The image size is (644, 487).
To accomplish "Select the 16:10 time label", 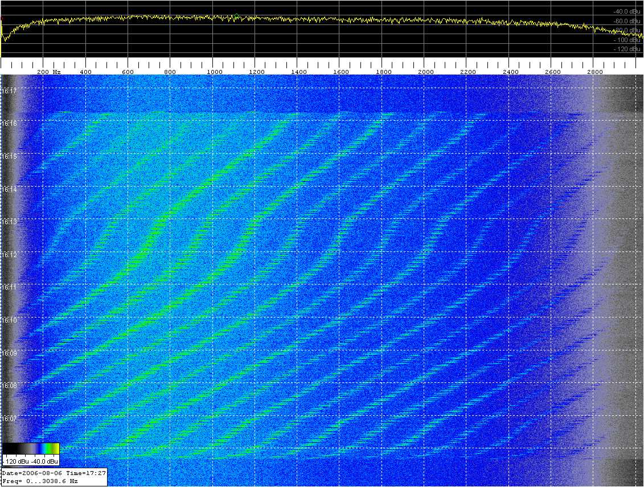I will pyautogui.click(x=9, y=320).
